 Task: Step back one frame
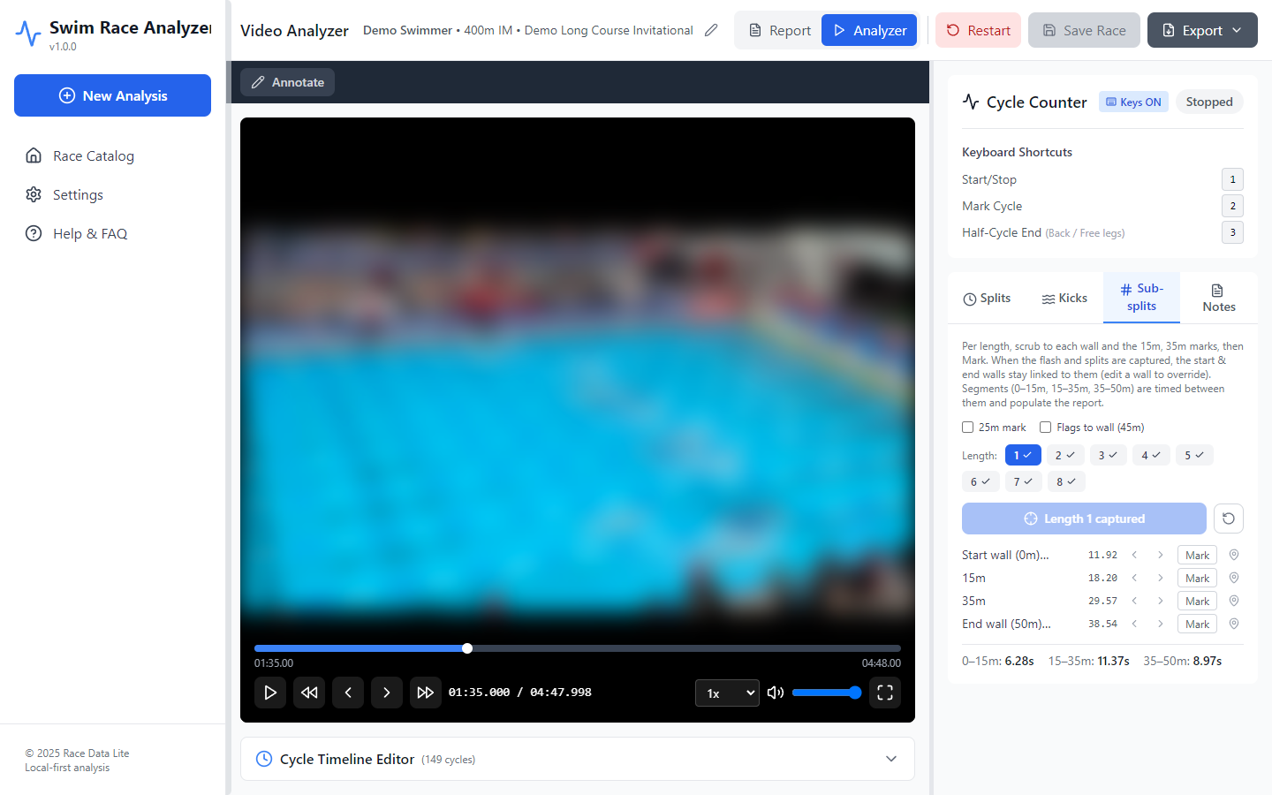click(x=348, y=693)
